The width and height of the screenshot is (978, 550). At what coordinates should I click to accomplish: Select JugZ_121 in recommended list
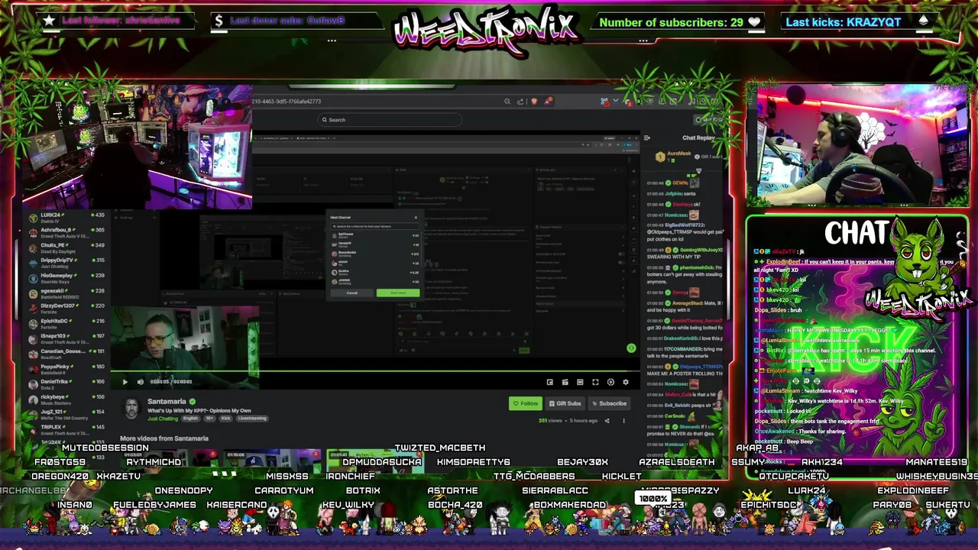coord(67,415)
